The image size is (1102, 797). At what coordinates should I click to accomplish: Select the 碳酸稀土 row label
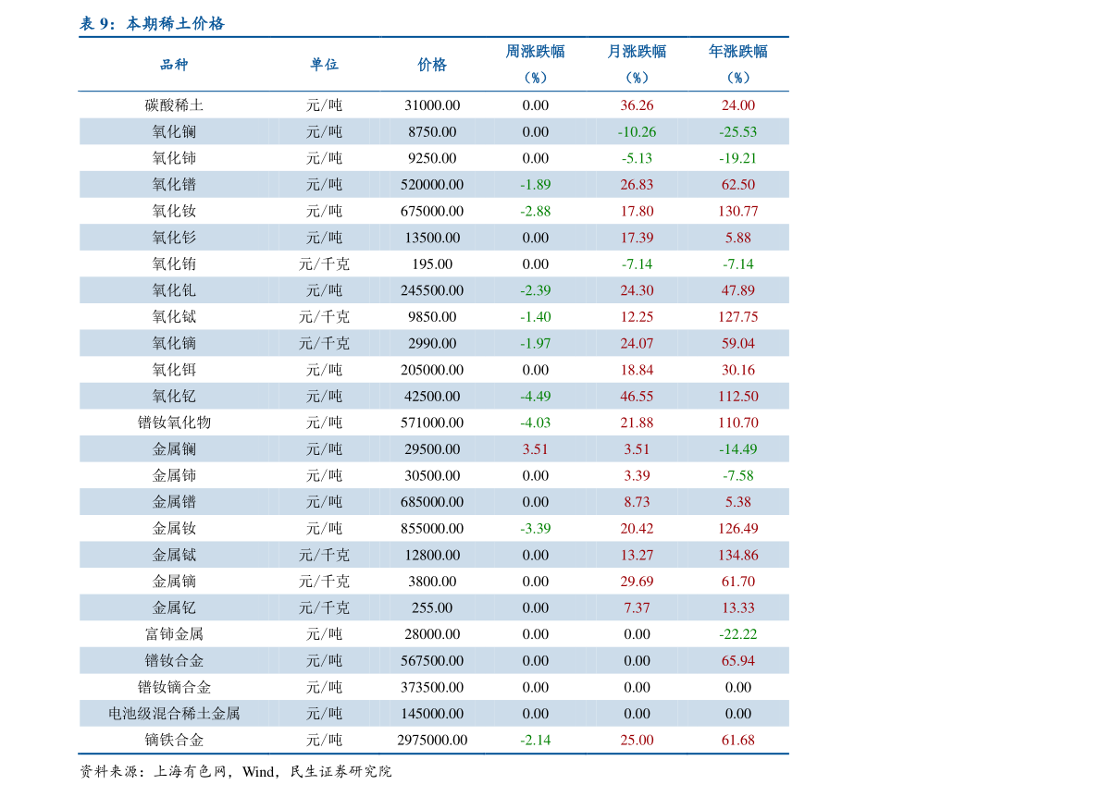[x=172, y=104]
